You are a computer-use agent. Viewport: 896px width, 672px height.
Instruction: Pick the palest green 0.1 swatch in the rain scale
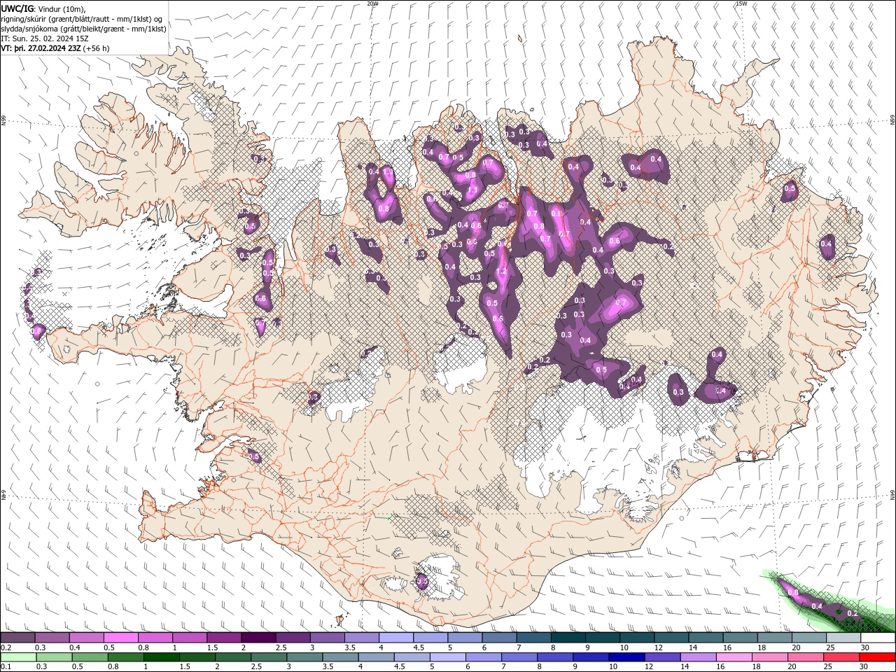[18, 657]
